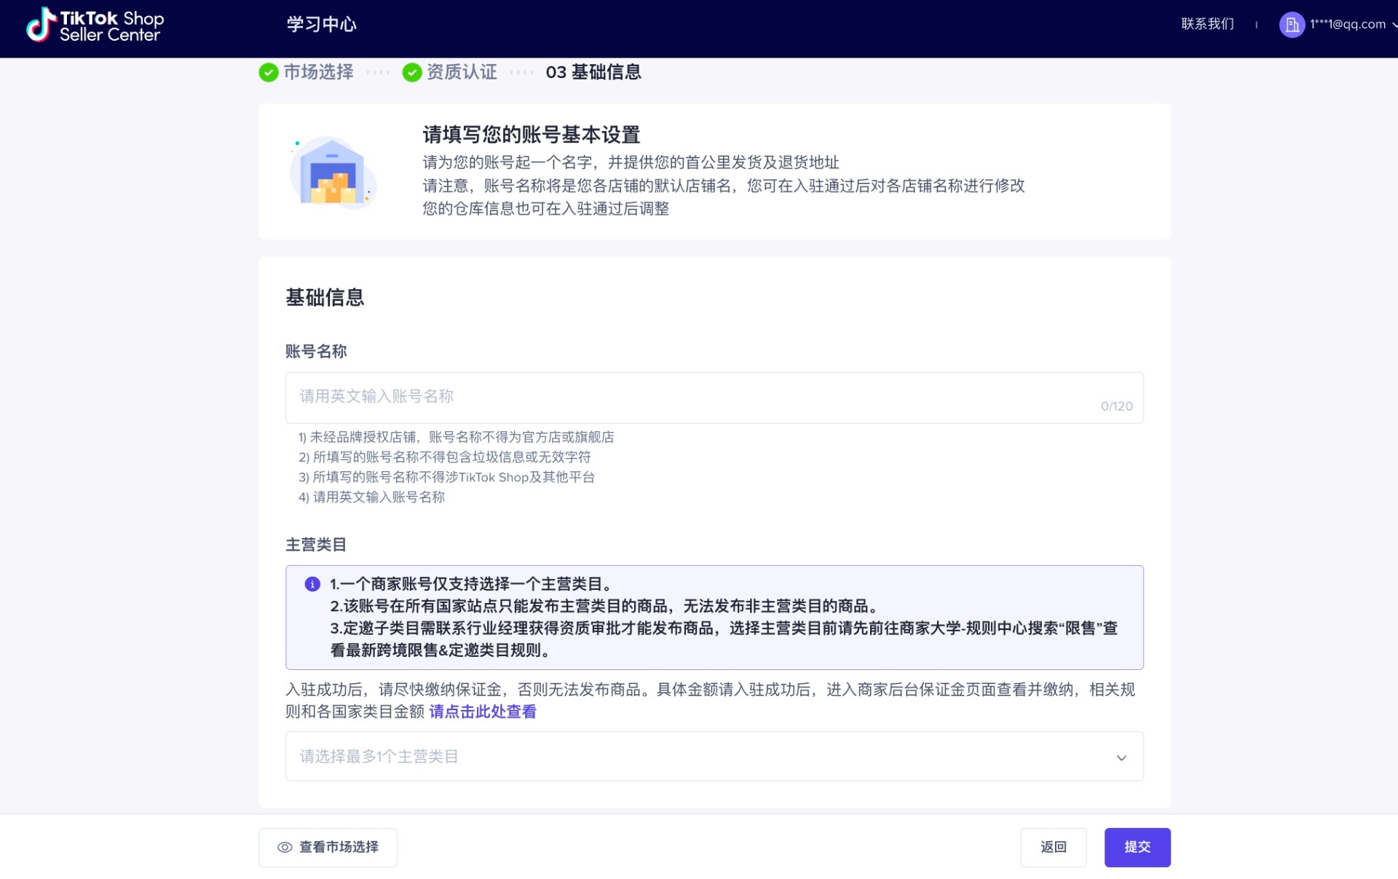The height and width of the screenshot is (879, 1398).
Task: Click the 账号名称 input field
Action: coord(714,397)
